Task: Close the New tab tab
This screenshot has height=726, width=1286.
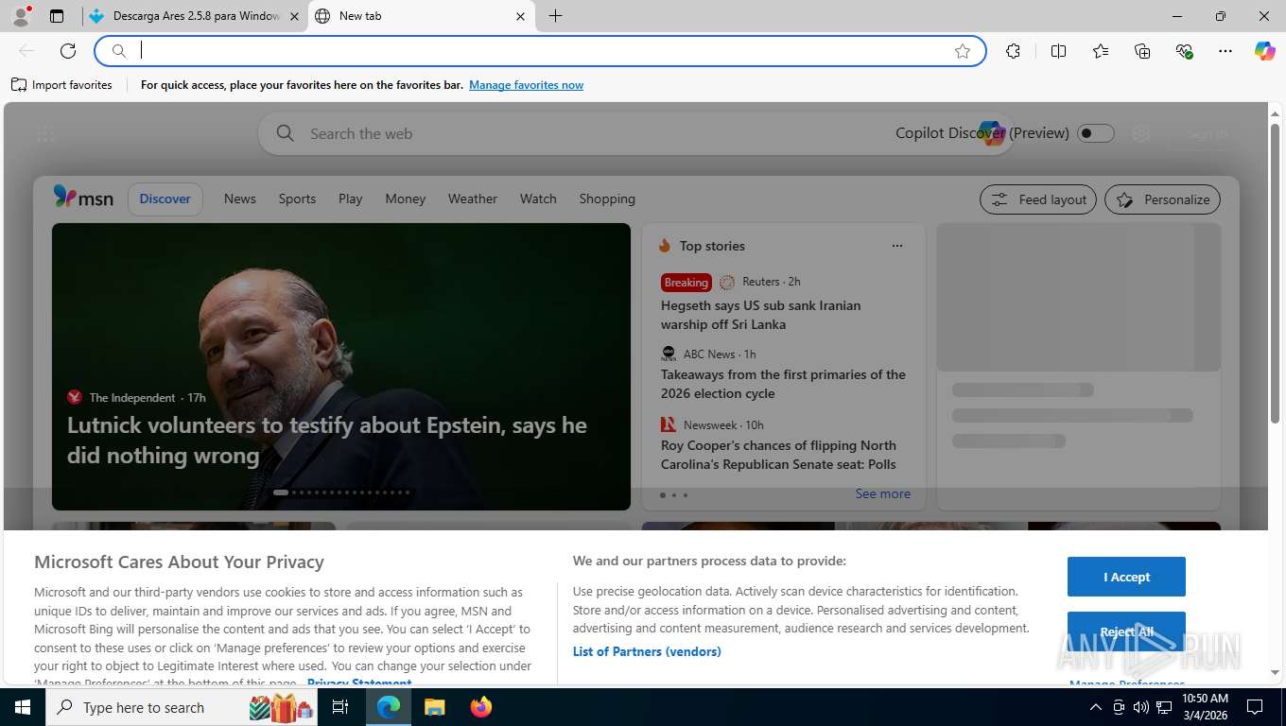Action: 520,16
